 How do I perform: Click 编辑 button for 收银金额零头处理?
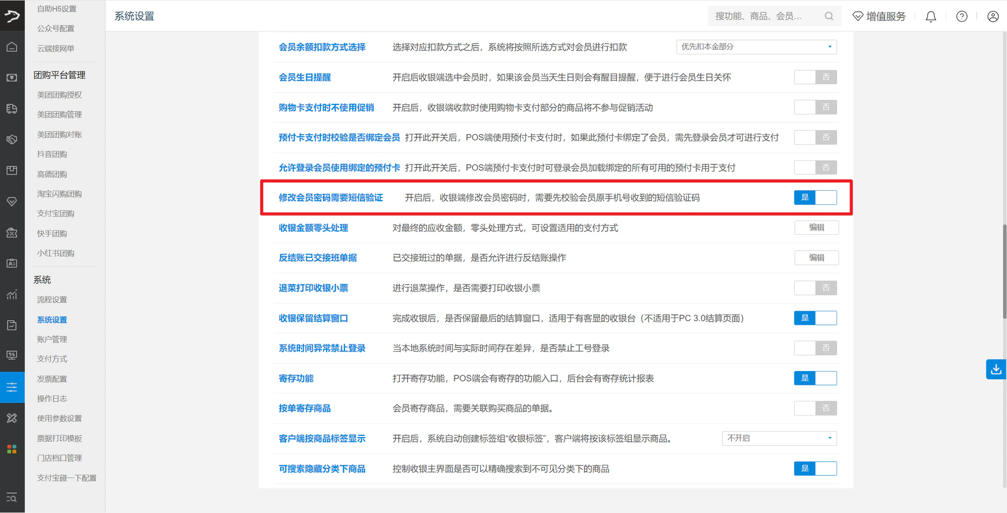click(x=817, y=227)
